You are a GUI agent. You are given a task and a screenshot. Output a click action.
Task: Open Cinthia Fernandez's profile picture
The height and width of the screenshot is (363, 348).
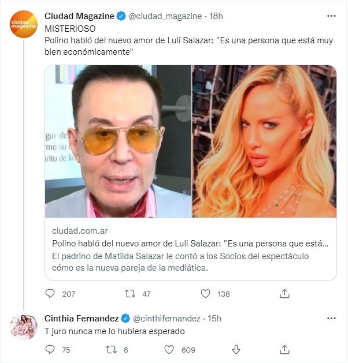coord(24,327)
